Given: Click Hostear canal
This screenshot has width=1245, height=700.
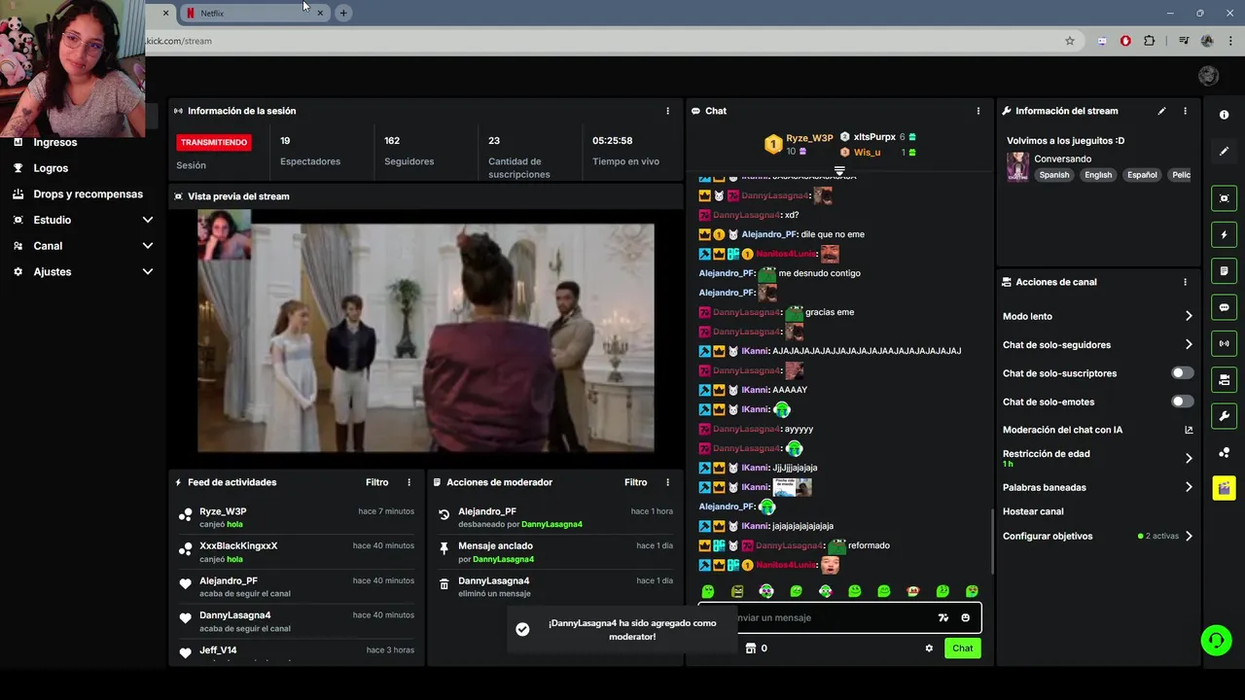Looking at the screenshot, I should pos(1033,511).
